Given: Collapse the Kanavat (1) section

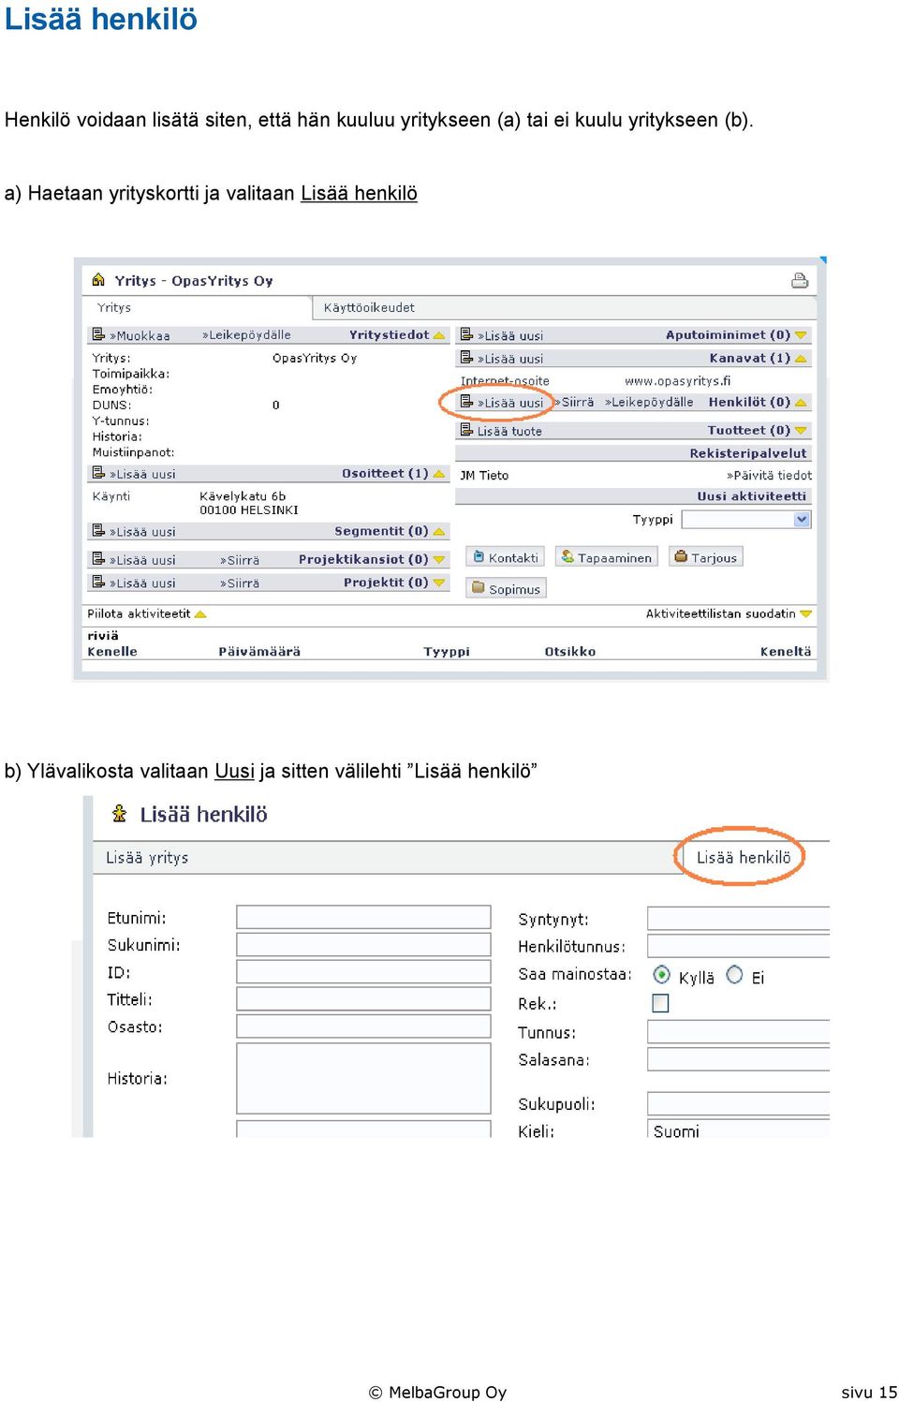Looking at the screenshot, I should tap(801, 359).
